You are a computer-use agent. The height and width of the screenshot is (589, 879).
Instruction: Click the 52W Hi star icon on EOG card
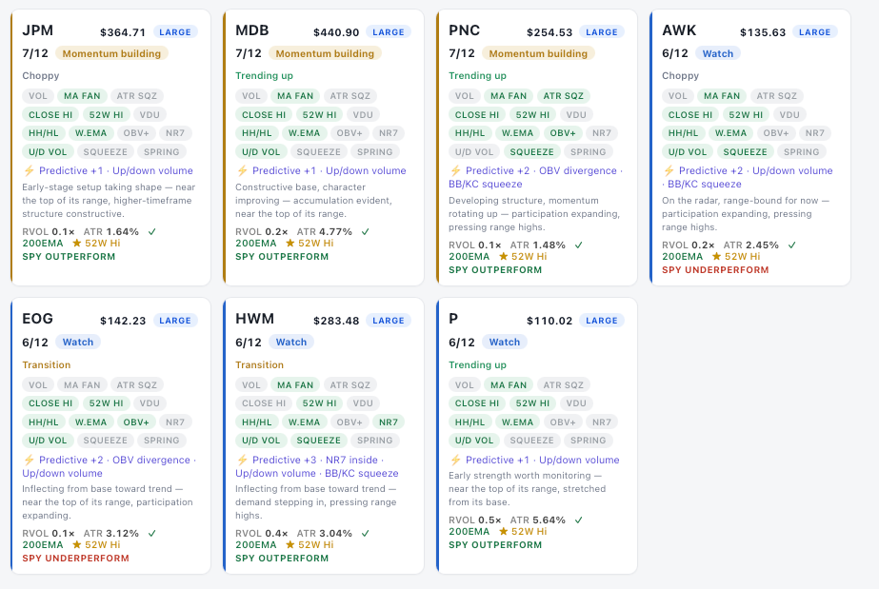click(77, 545)
